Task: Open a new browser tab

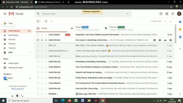Action: click(x=69, y=2)
